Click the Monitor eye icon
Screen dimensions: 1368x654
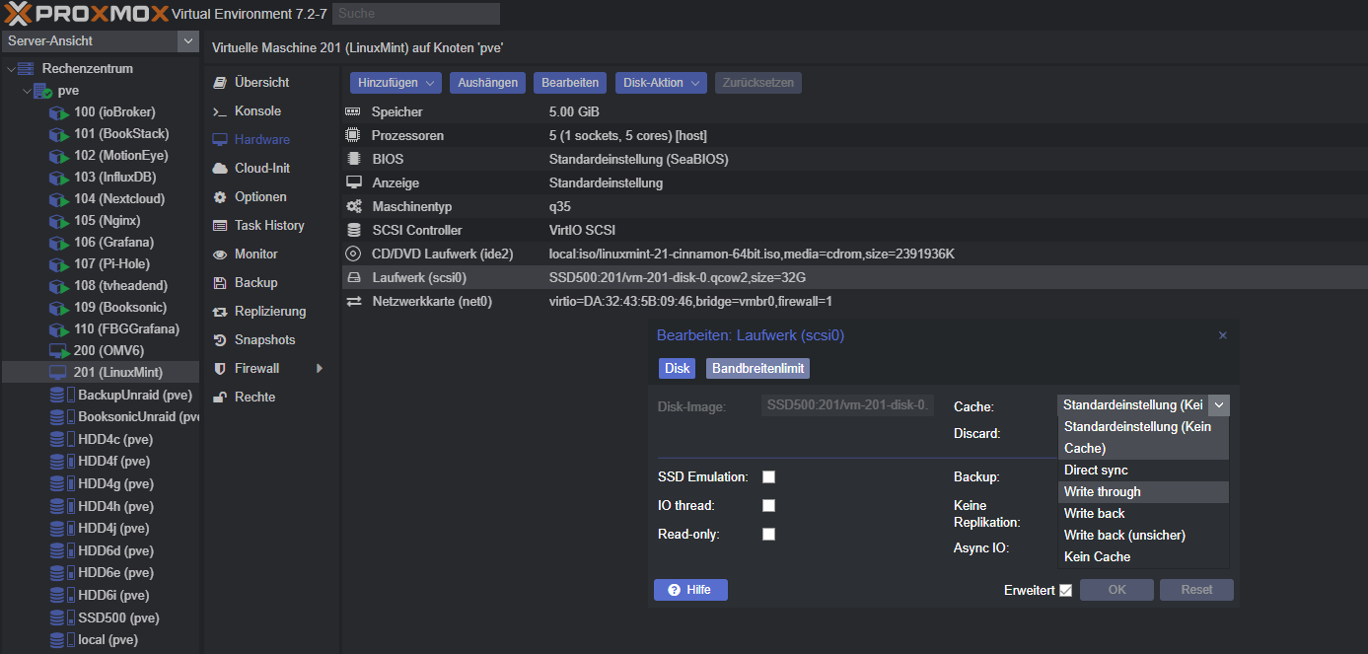[220, 254]
